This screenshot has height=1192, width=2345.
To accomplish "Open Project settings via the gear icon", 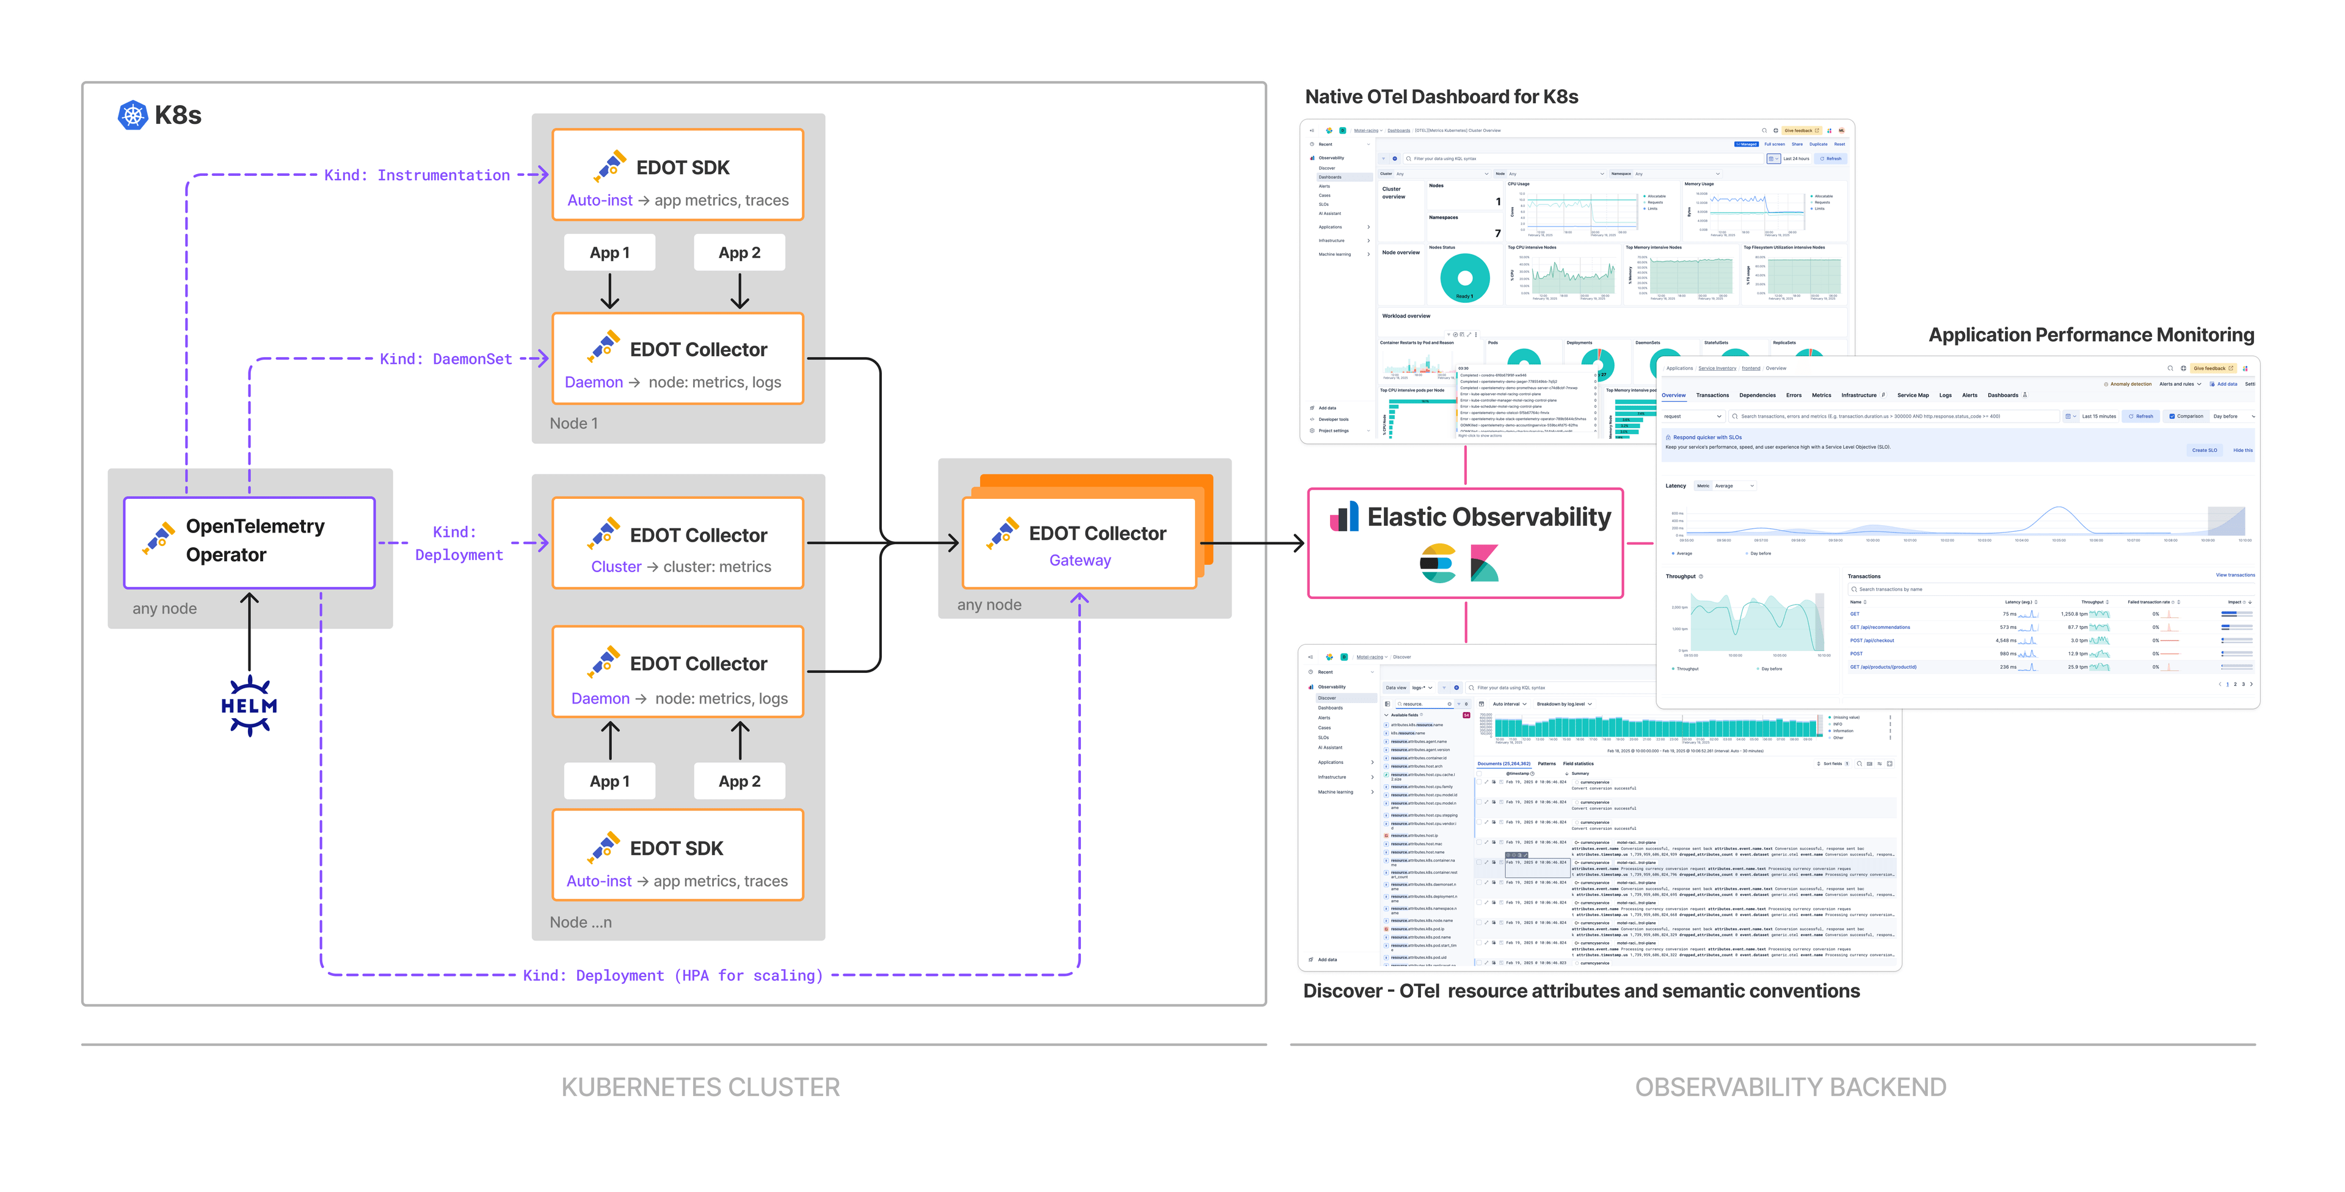I will click(1313, 431).
